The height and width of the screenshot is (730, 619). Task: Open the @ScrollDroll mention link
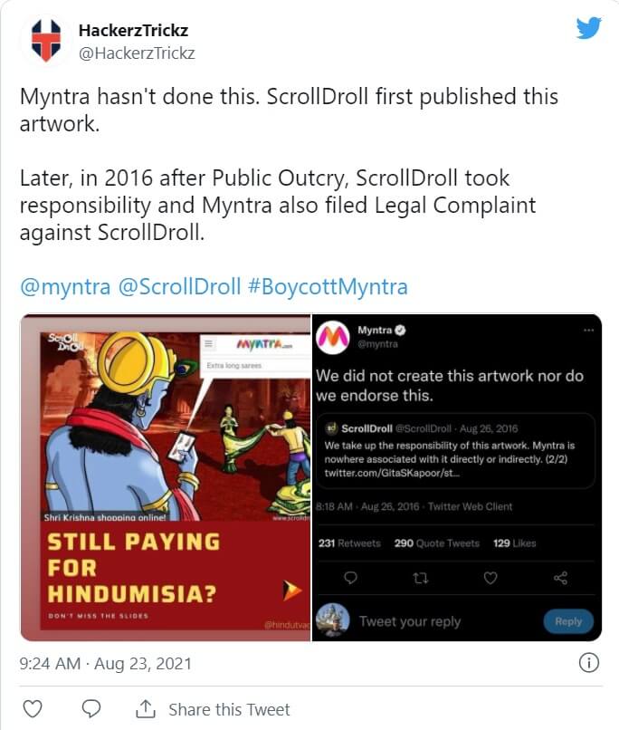click(180, 287)
